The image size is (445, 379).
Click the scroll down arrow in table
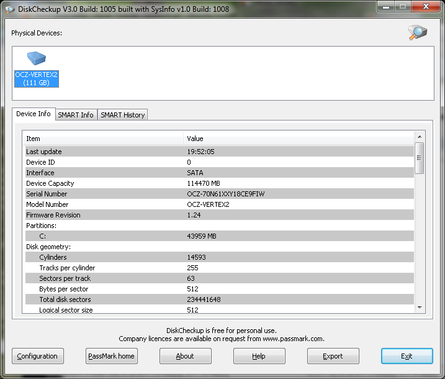pos(420,308)
